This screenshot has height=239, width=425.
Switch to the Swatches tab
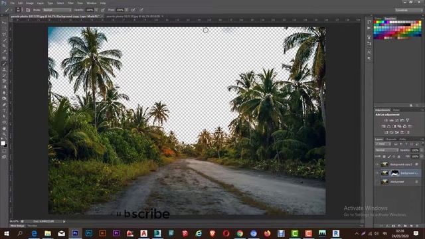(x=390, y=19)
